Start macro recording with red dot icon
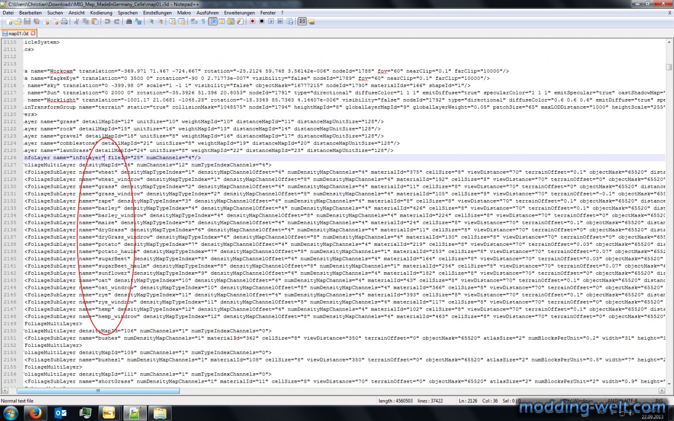Viewport: 674px width, 421px height. (252, 22)
